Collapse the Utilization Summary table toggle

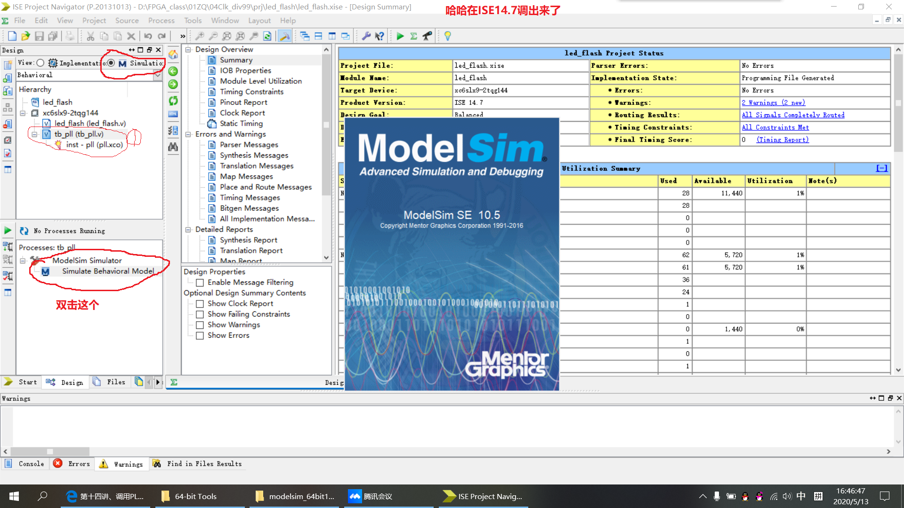coord(882,168)
